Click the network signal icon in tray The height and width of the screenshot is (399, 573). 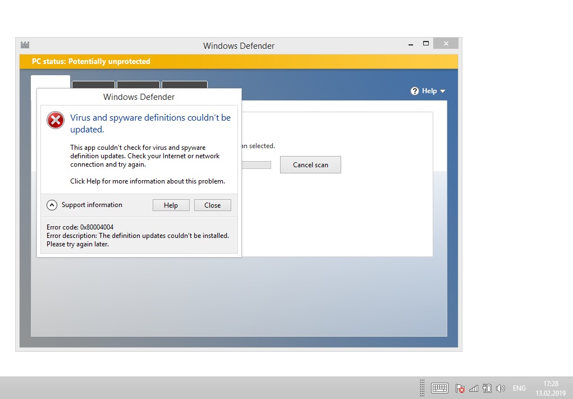tap(474, 388)
